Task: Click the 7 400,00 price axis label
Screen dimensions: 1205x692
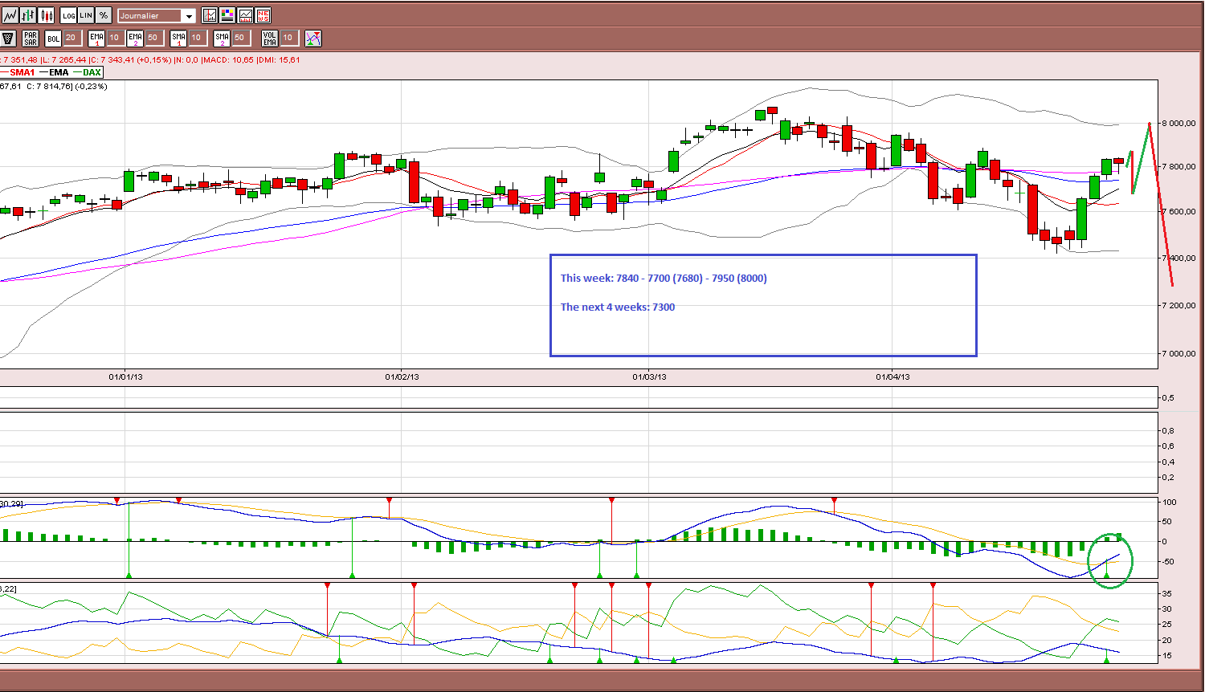Action: click(1179, 258)
